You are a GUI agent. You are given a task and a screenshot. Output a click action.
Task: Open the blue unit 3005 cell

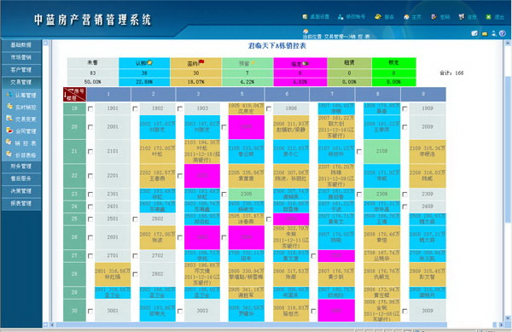pyautogui.click(x=247, y=311)
